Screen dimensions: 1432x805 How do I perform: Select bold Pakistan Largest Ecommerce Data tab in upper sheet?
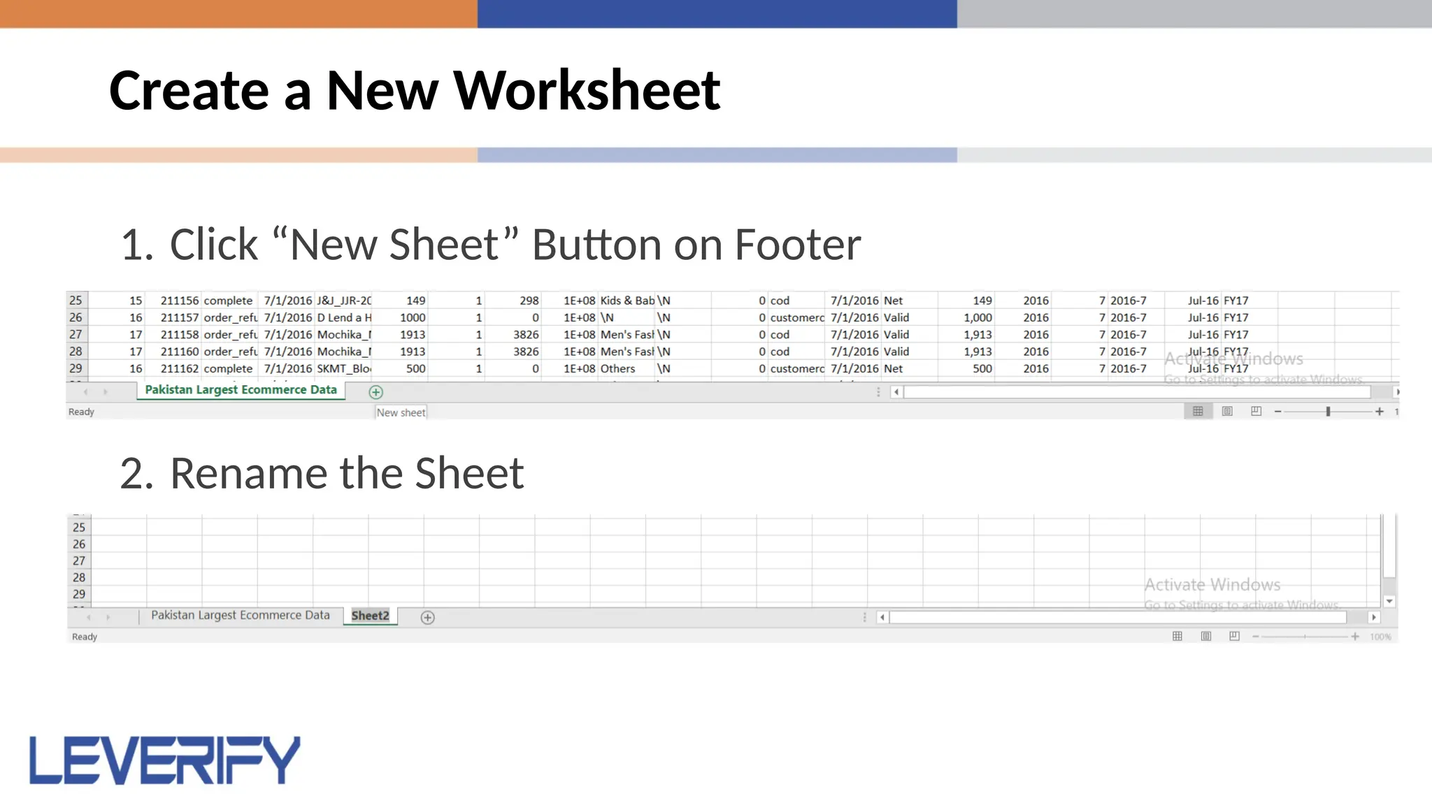coord(241,390)
